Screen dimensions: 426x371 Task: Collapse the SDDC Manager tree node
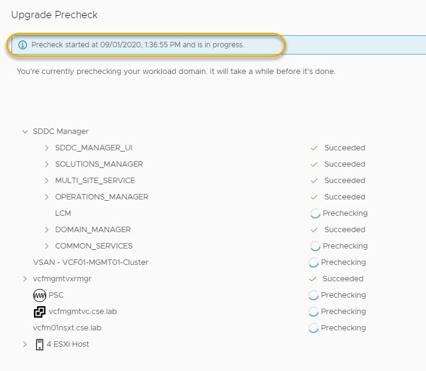point(25,132)
